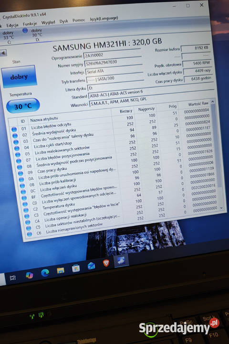Select row Liczba cykli start/stop
Screen dimensions: 229x344
click(114, 139)
